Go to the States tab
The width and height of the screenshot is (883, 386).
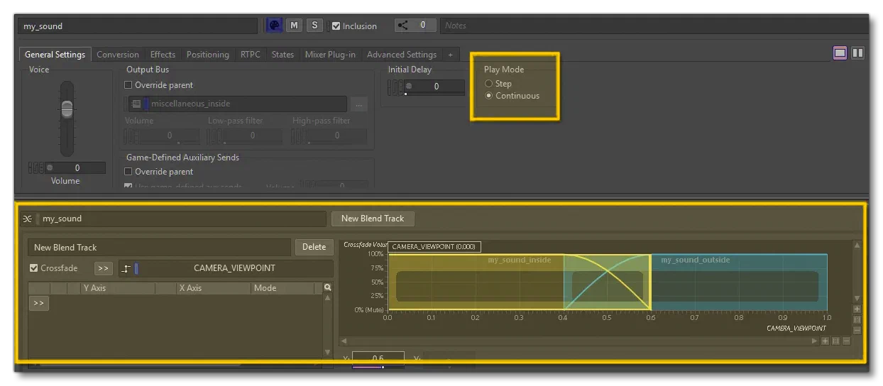click(x=283, y=55)
